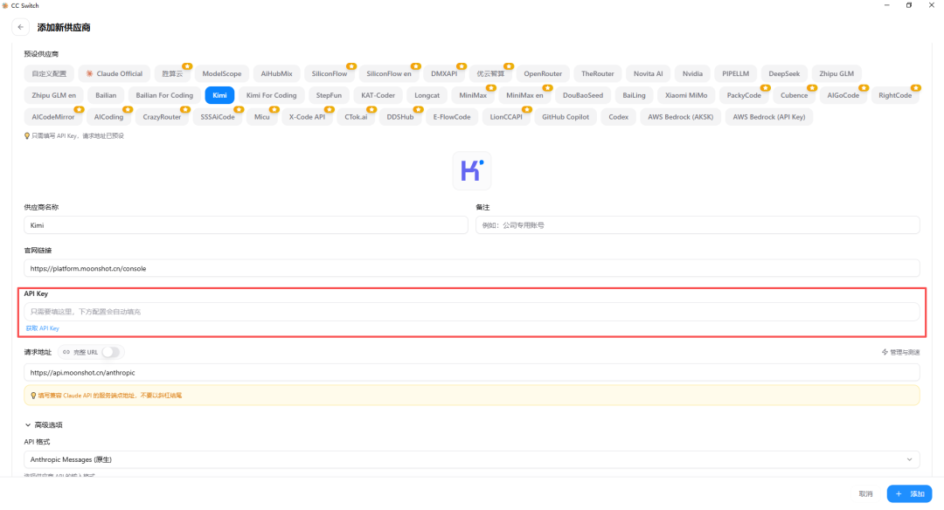Go back using the arrow button
Viewport: 944px width, 510px height.
tap(20, 27)
